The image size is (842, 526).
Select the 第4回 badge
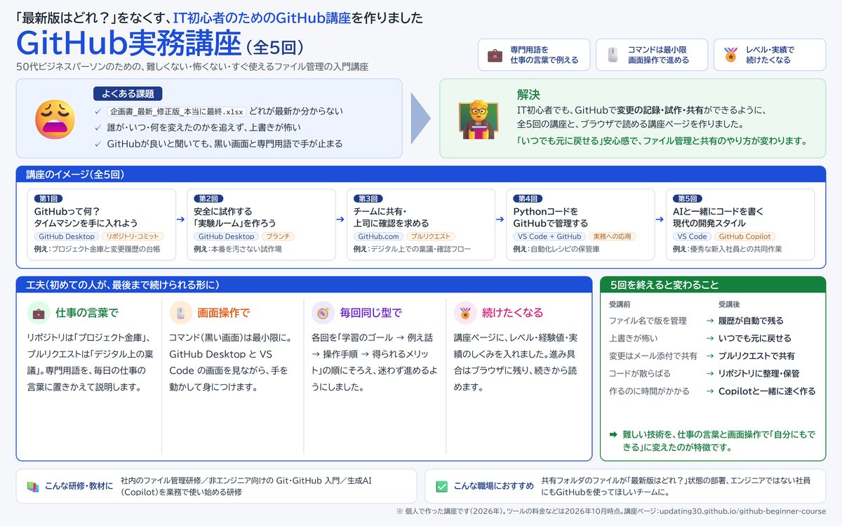(x=528, y=198)
